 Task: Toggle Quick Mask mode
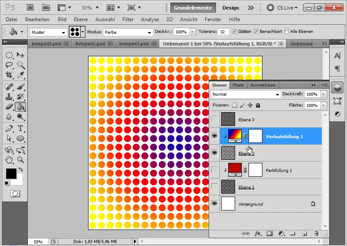pos(15,194)
